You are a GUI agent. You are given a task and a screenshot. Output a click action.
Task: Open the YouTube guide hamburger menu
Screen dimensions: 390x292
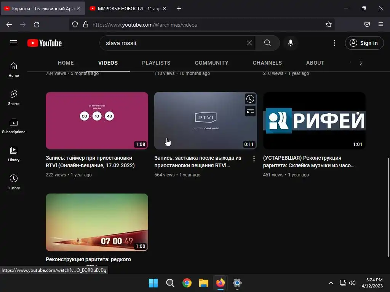(14, 43)
